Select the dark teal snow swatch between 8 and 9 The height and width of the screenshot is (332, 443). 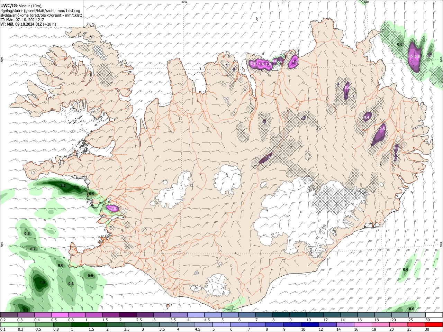281,315
